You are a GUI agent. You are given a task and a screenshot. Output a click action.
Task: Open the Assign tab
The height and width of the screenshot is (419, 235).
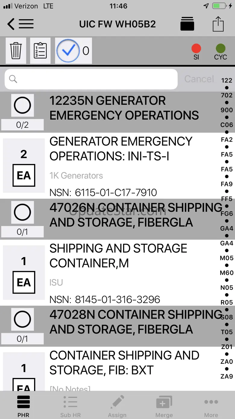coord(117,406)
